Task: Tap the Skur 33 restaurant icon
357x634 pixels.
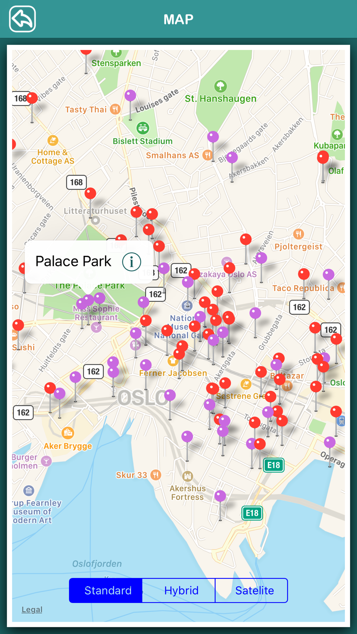Action: coord(156,475)
